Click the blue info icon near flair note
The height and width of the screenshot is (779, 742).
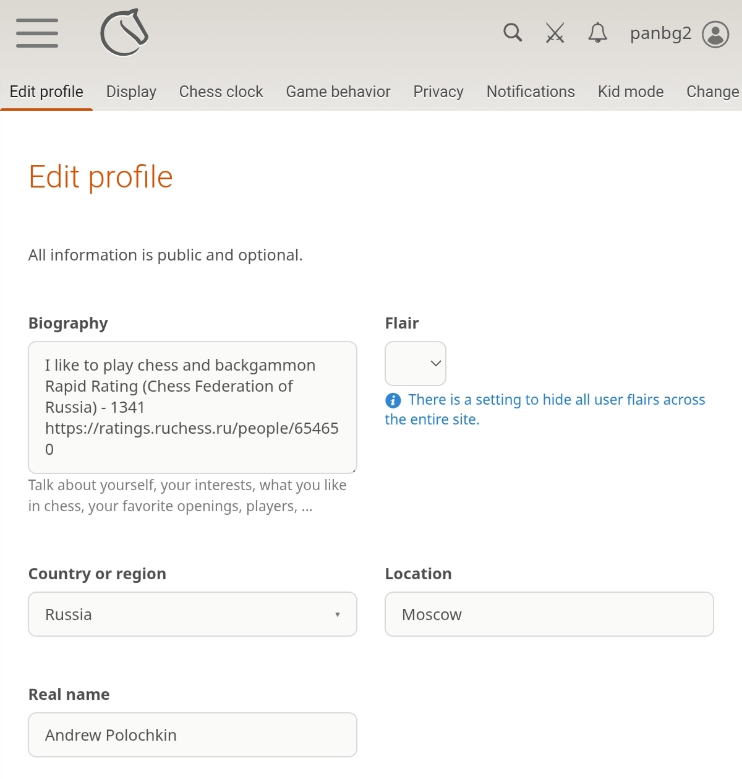[x=393, y=400]
